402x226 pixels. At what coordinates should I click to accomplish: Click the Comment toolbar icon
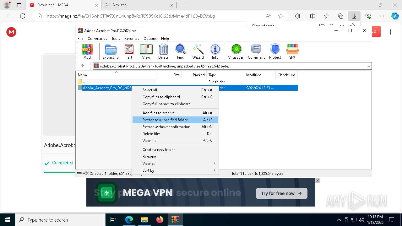(256, 51)
